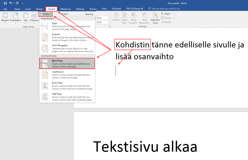Open the Selection Pane
Viewport: 248px width, 160px height.
click(155, 18)
